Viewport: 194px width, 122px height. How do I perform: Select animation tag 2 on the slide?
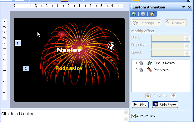[x=26, y=69]
